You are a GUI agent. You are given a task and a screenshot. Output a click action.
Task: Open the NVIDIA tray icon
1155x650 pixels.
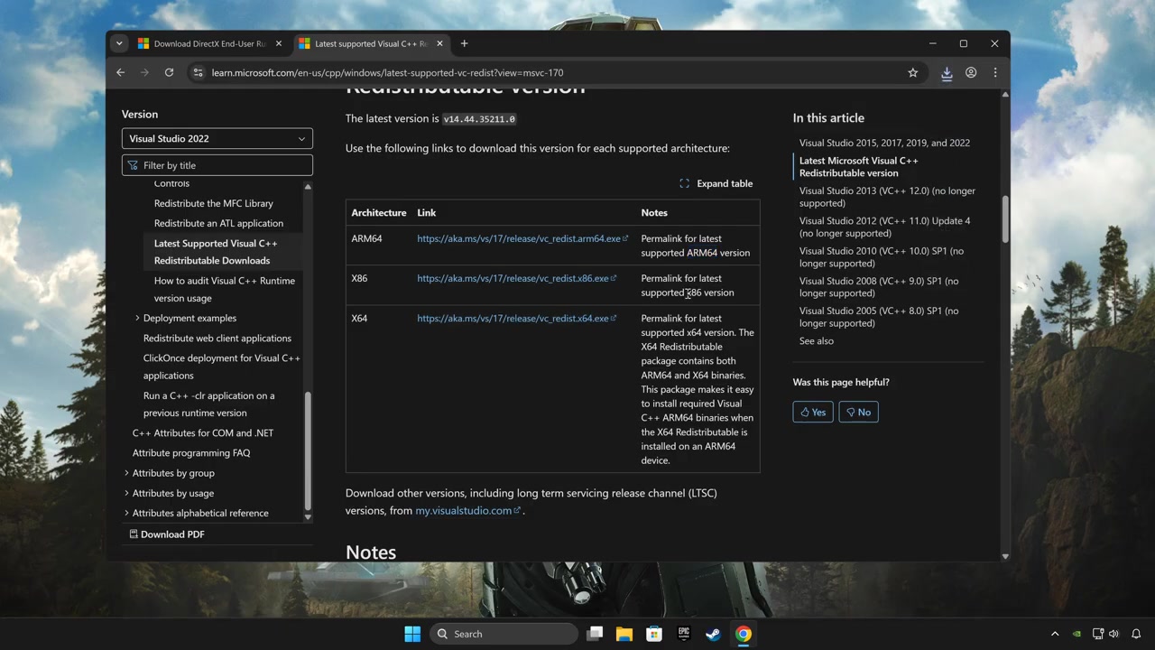[1076, 634]
